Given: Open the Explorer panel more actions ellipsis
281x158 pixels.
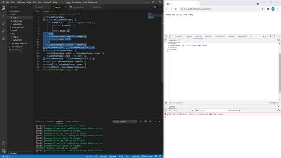Looking at the screenshot, I should point(29,7).
